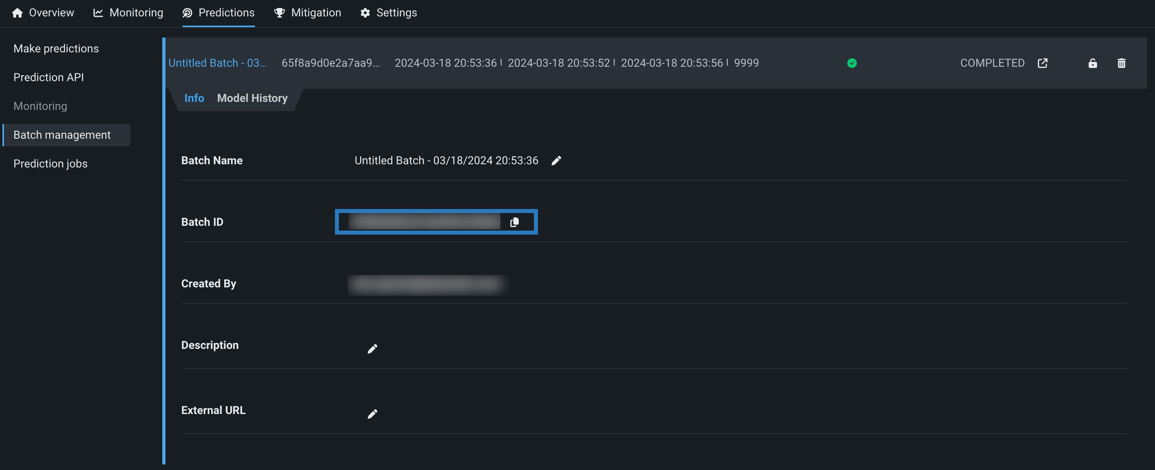Go to Prediction jobs in sidebar
The width and height of the screenshot is (1155, 470).
pyautogui.click(x=50, y=164)
